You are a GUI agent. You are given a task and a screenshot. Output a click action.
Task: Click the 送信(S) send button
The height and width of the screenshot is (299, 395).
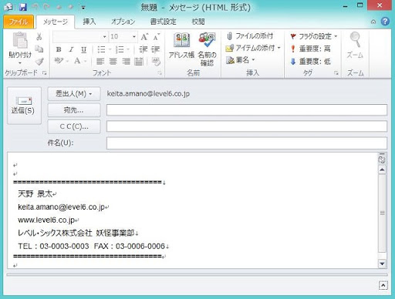coord(24,106)
